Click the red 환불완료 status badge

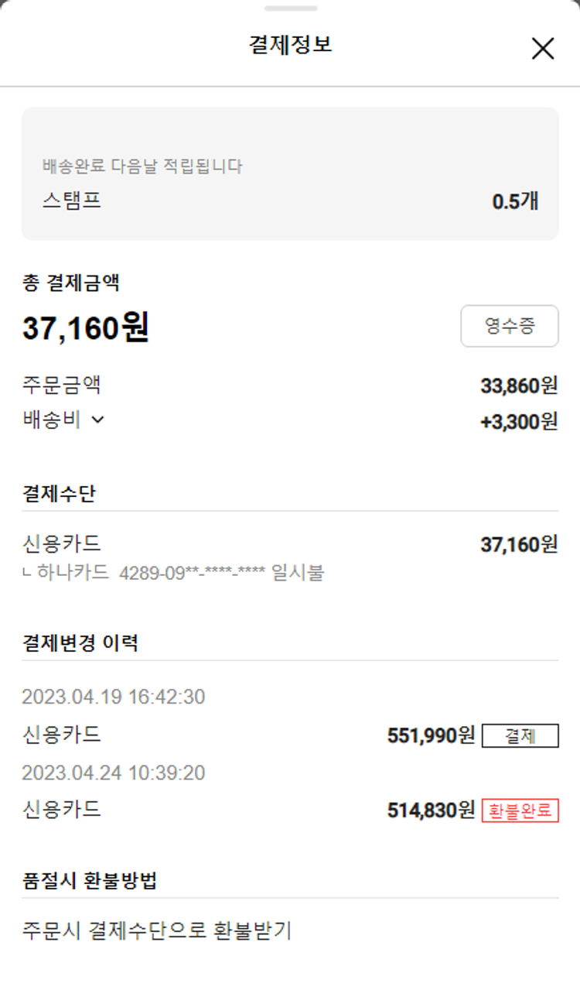click(x=520, y=810)
